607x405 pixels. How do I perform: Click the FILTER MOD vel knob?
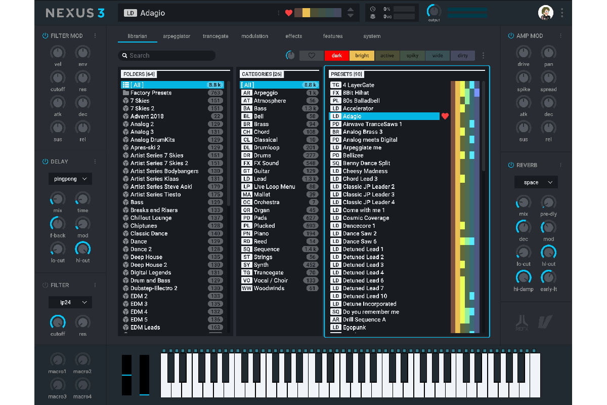pos(58,52)
